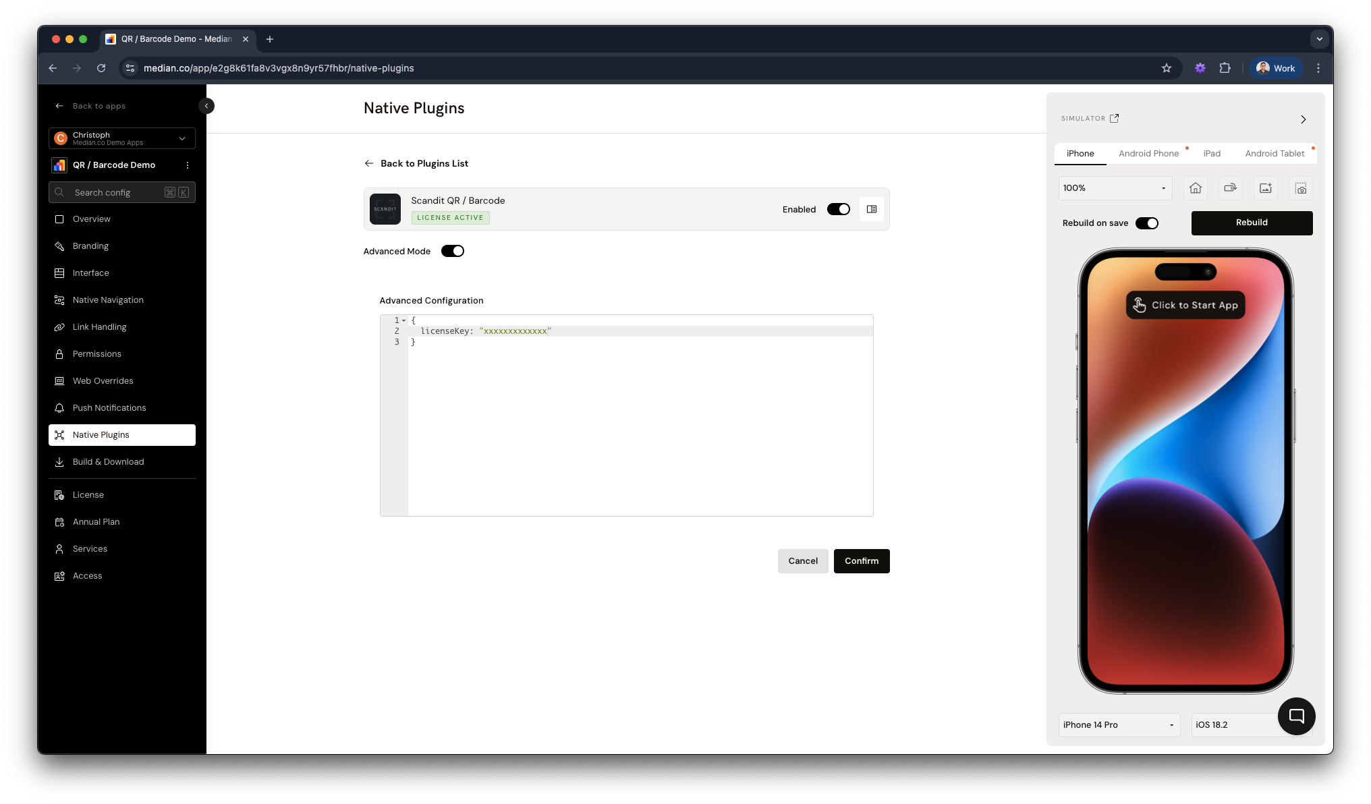Click the purple extension gear icon
Screen dimensions: 1371x804
pos(1200,68)
